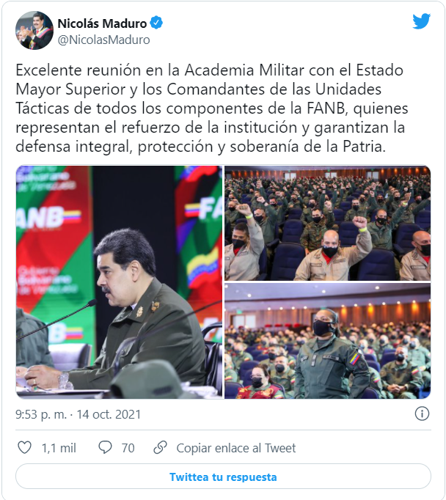The height and width of the screenshot is (500, 446).
Task: Open Nicolás Maduro profile avatar
Action: [x=34, y=31]
